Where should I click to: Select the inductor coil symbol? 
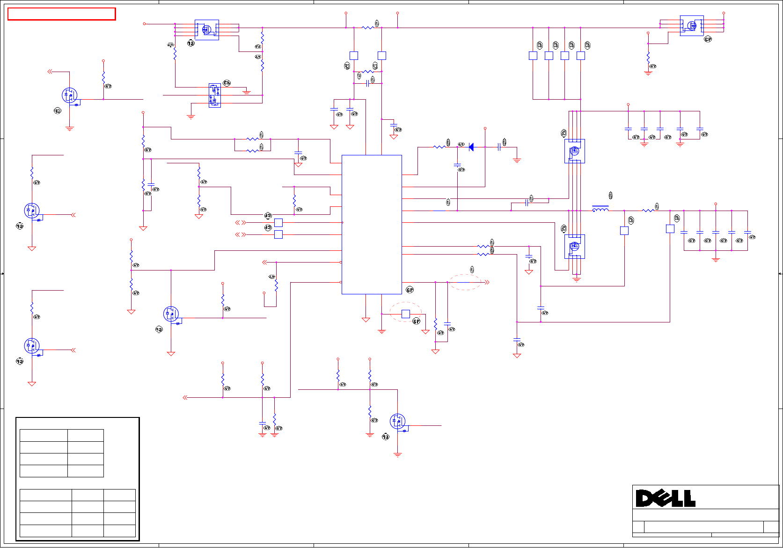(600, 209)
